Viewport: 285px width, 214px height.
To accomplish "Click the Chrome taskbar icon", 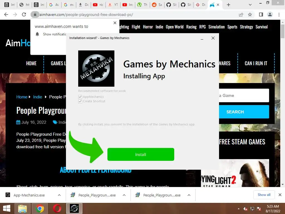I will tap(40, 208).
